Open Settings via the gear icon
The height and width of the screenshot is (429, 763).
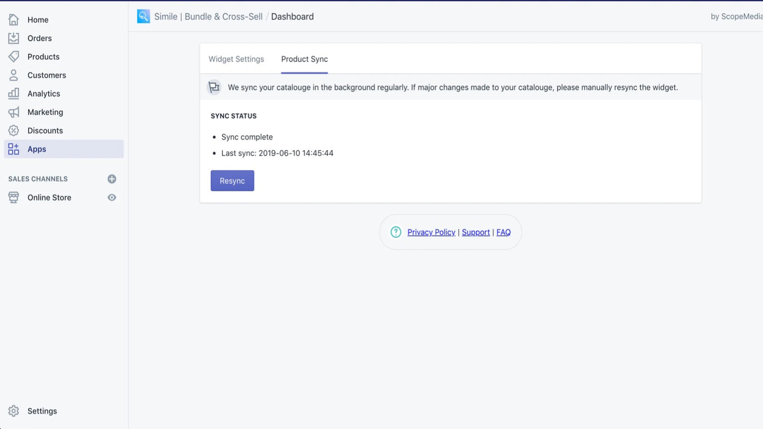13,411
